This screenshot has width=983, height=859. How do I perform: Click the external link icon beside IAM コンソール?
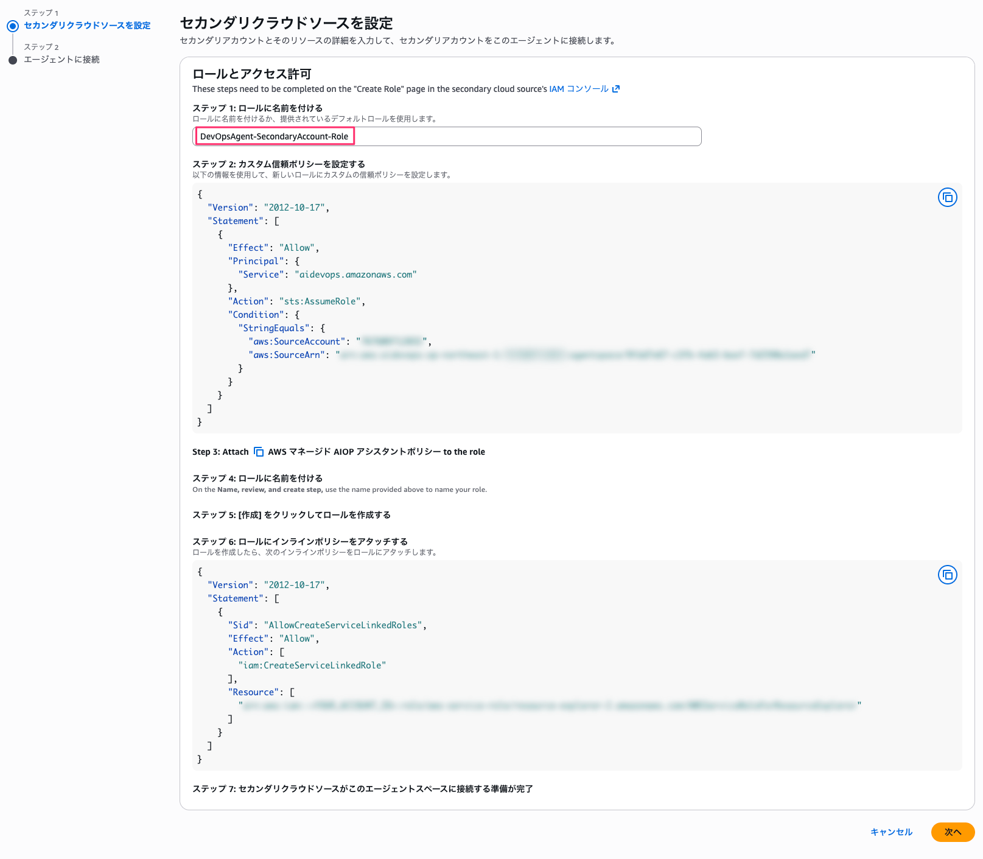tap(616, 89)
